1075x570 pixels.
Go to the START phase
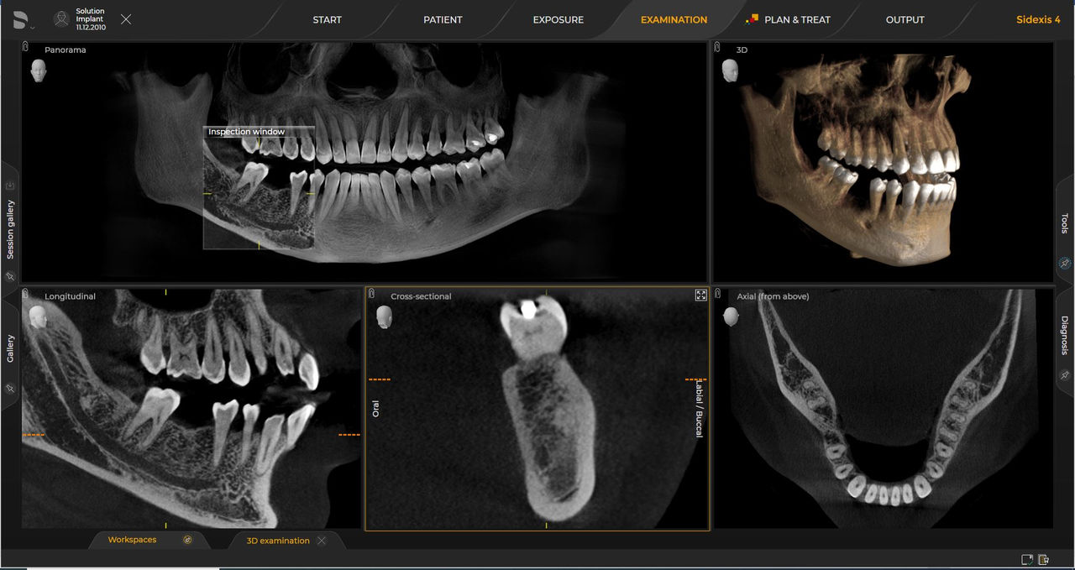[x=327, y=20]
